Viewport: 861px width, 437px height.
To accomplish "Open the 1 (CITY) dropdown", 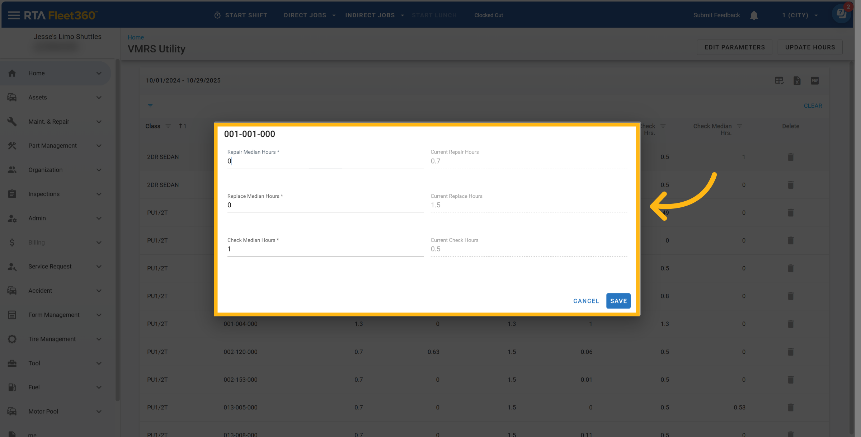I will click(800, 15).
